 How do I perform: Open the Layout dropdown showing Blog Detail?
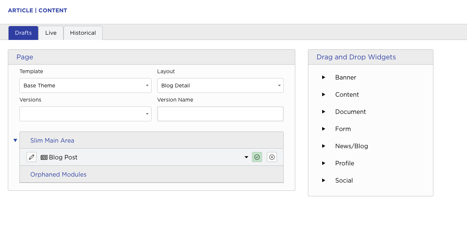(220, 85)
